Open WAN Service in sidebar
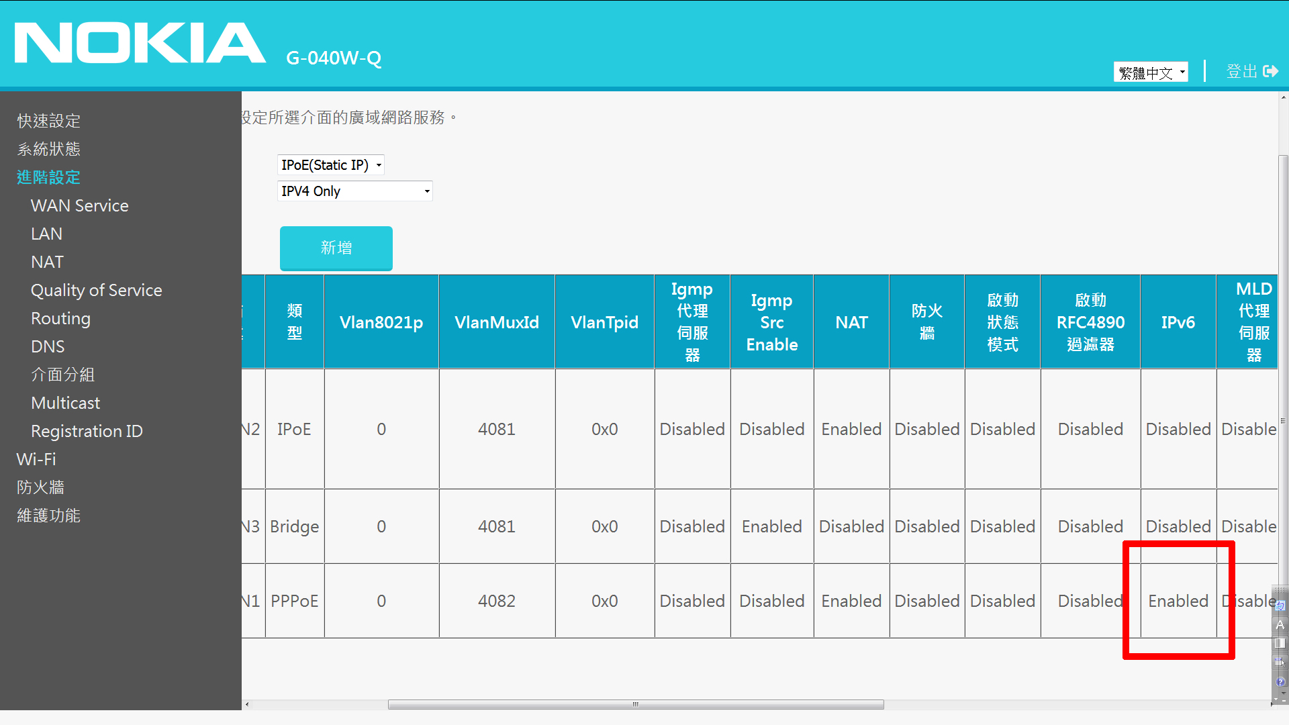This screenshot has width=1289, height=725. tap(79, 205)
